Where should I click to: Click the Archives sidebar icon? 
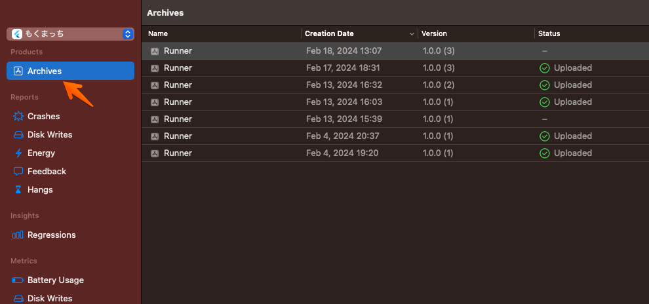click(x=18, y=71)
